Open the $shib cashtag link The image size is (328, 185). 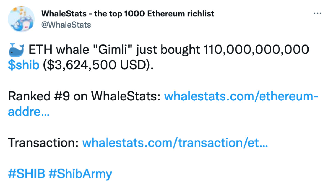point(24,65)
